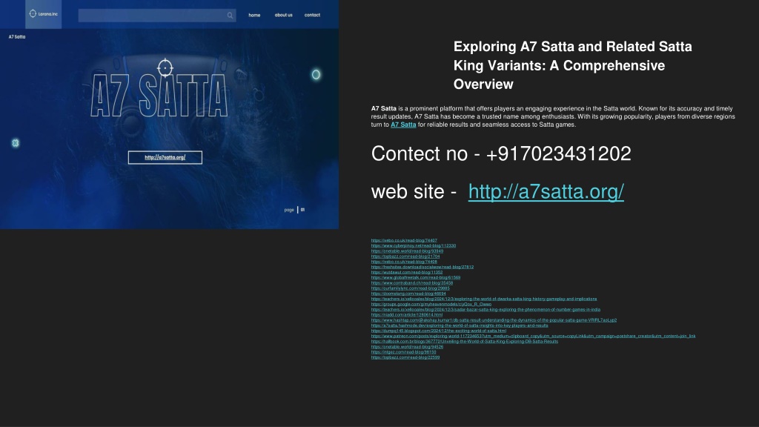This screenshot has height=427, width=759.
Task: Open the hashtap.com db-satta-result link
Action: click(x=494, y=320)
